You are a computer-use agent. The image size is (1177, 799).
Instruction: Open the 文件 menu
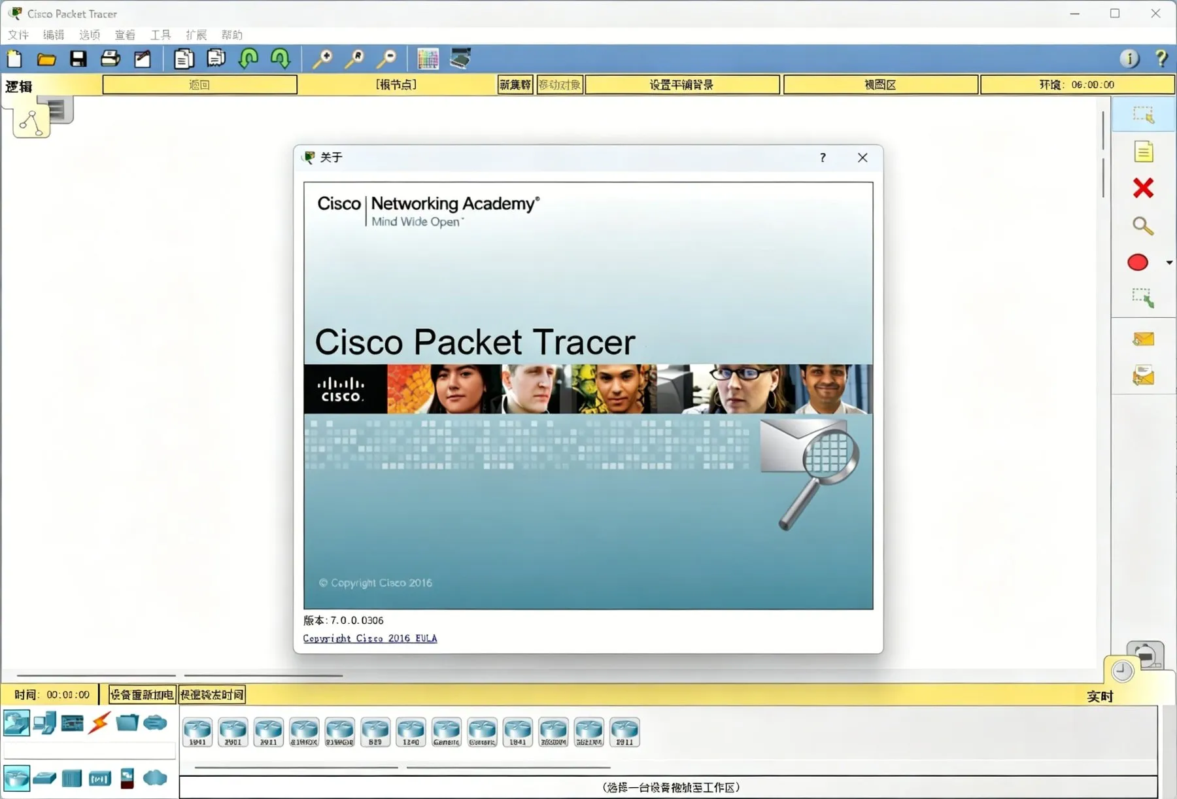pyautogui.click(x=18, y=35)
